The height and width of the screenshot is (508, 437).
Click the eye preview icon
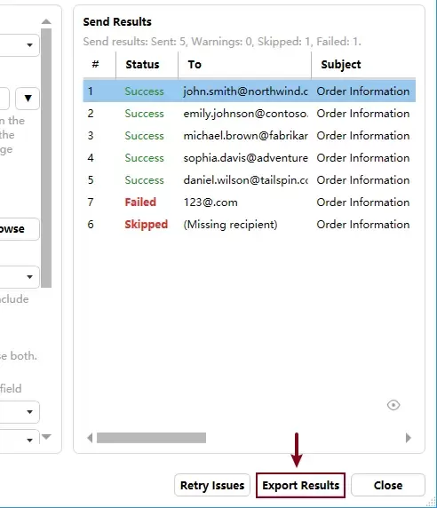(393, 405)
